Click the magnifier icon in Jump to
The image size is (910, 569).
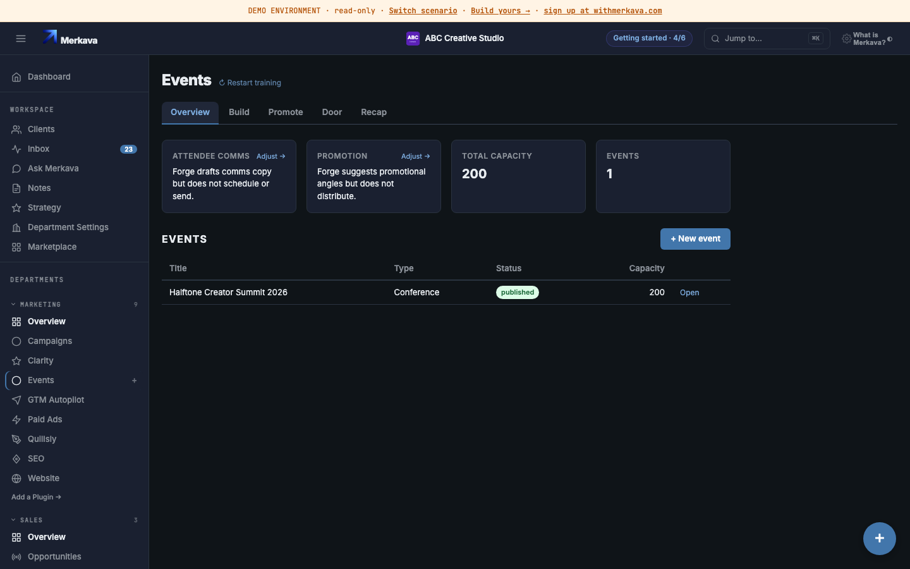point(715,39)
